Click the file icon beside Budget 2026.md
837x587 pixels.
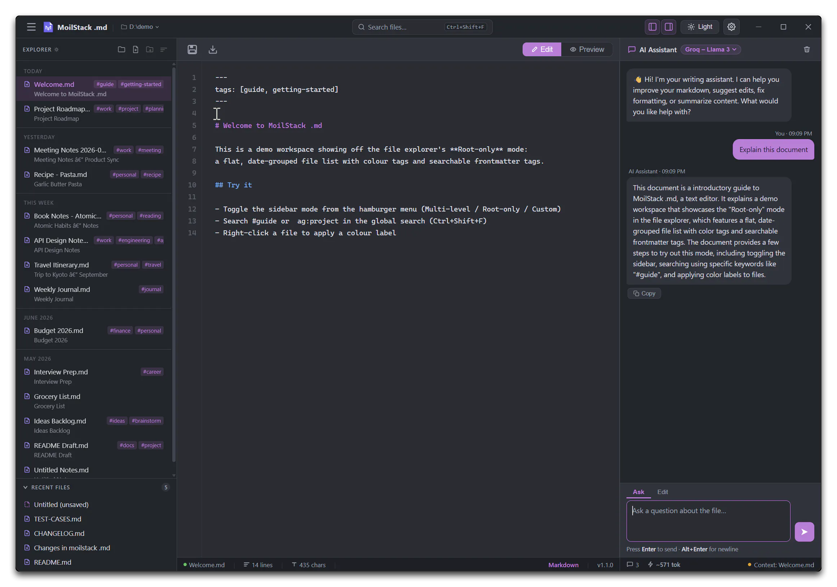(27, 330)
